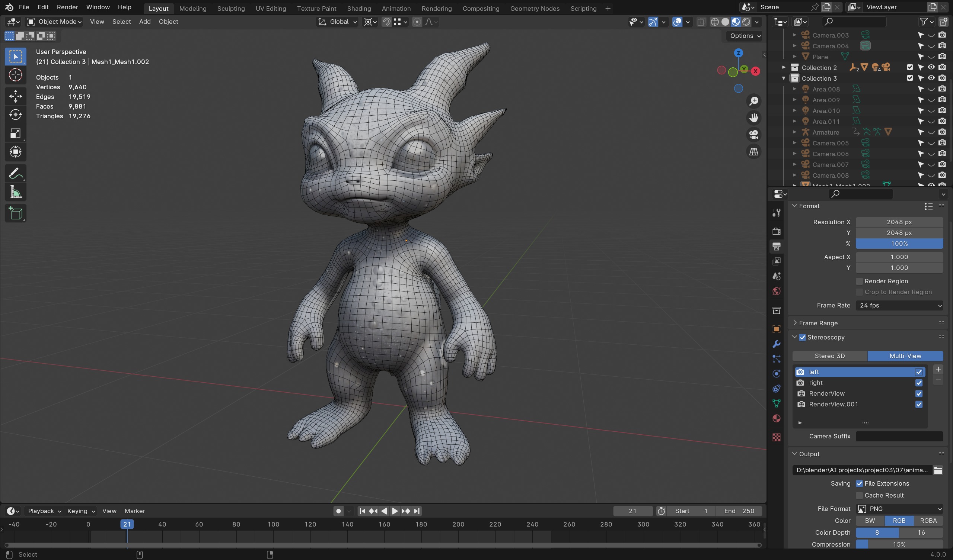Uncheck the RenderView.001 checkbox

click(919, 404)
